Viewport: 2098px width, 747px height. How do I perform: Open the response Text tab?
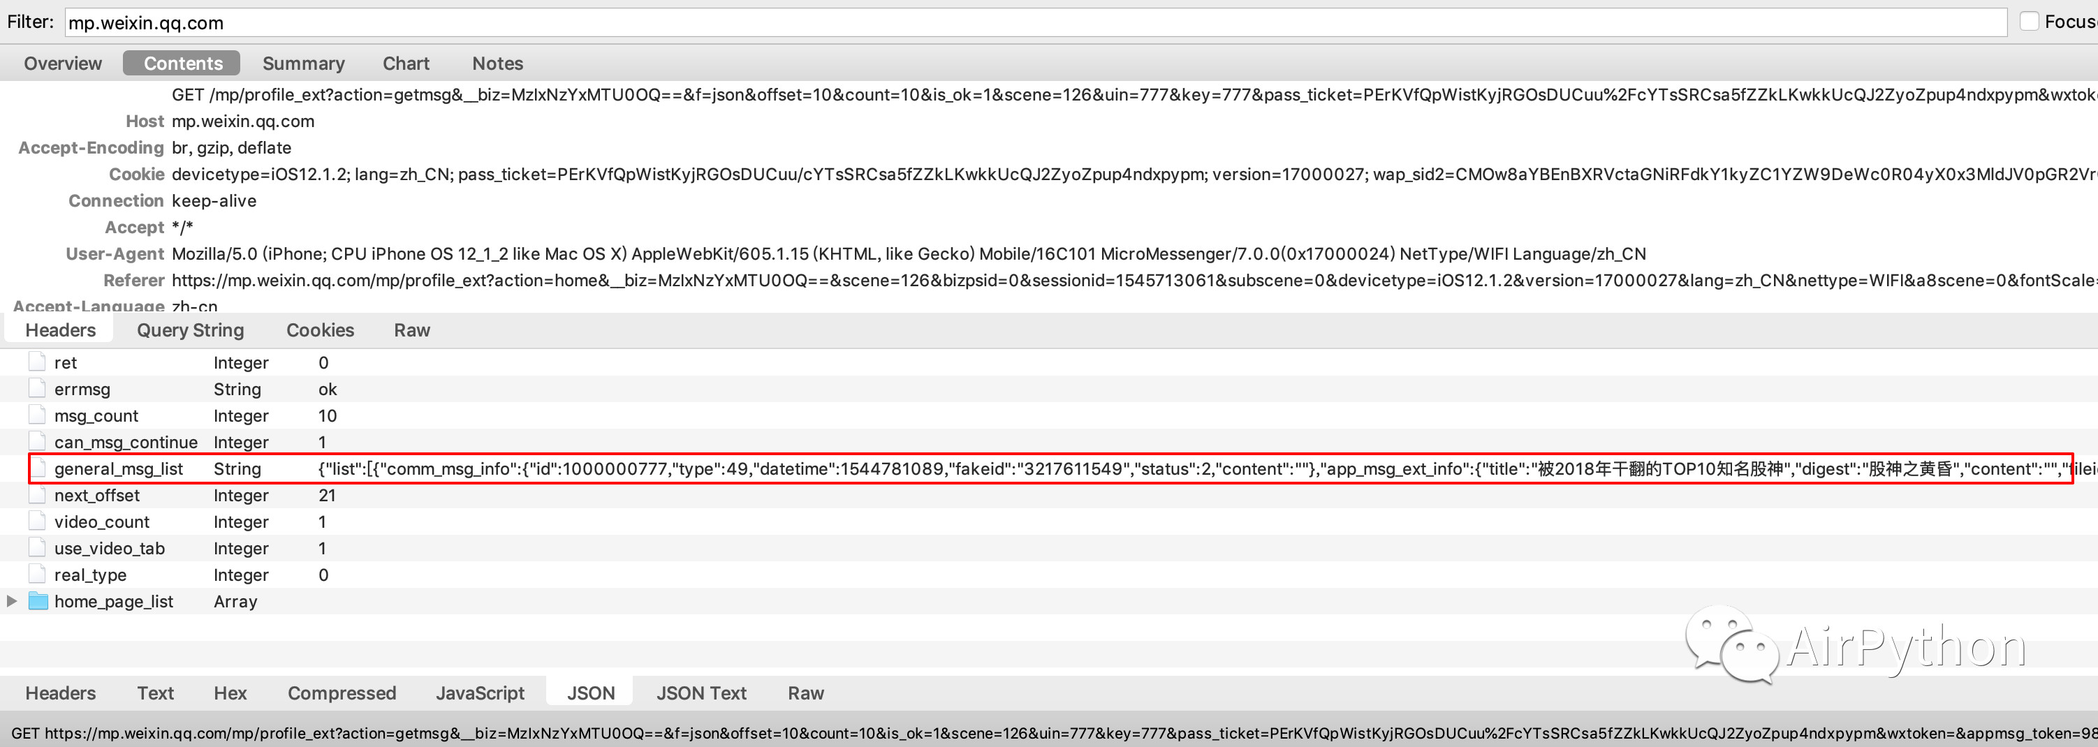click(156, 693)
